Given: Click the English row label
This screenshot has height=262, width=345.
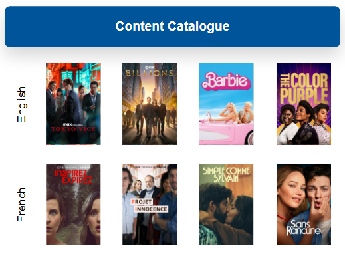Looking at the screenshot, I should [x=21, y=104].
